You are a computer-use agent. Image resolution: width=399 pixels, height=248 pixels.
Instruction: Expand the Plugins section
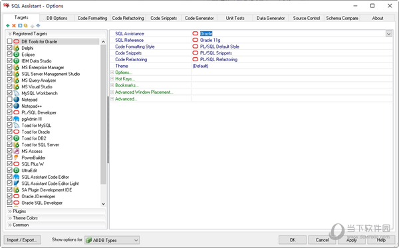(x=56, y=211)
